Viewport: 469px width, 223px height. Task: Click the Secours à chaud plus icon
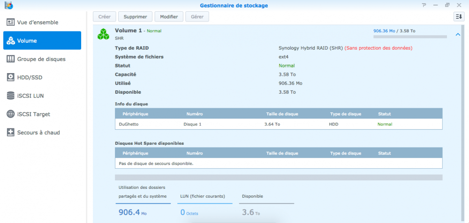point(11,133)
